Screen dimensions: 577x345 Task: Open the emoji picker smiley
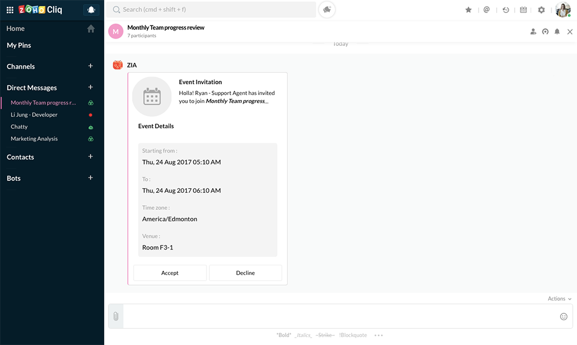coord(563,316)
